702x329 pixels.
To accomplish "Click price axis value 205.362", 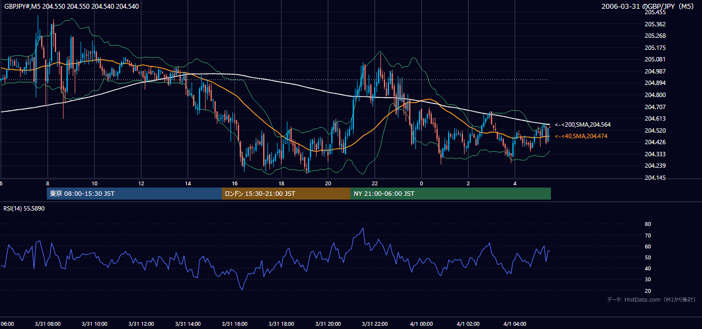I will point(655,24).
